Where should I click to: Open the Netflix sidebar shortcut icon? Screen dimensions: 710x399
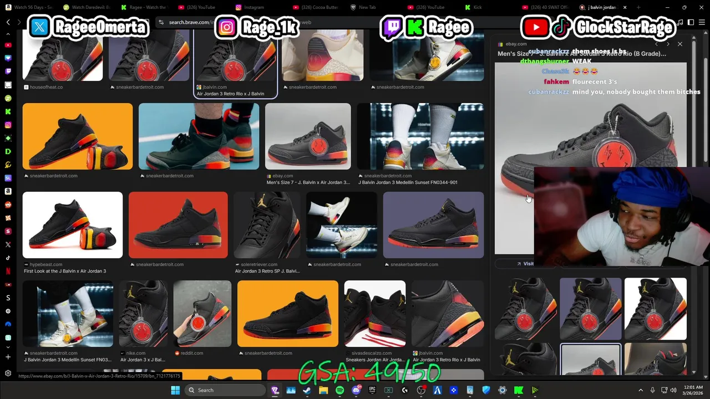[8, 271]
